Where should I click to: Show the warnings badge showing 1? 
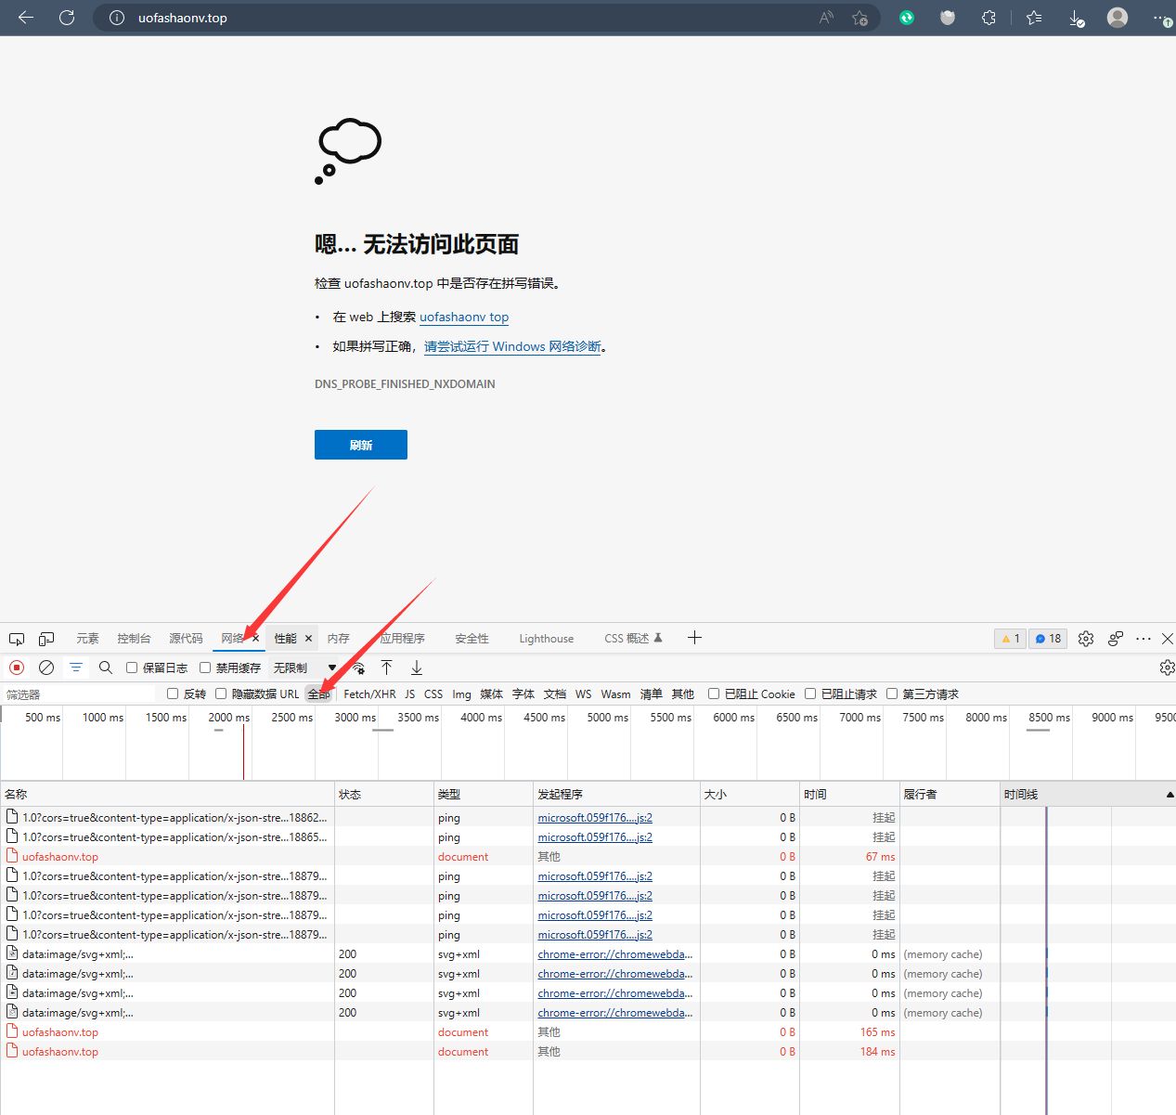pyautogui.click(x=1010, y=639)
